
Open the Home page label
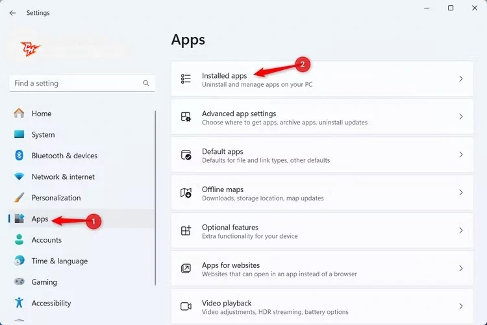(42, 114)
